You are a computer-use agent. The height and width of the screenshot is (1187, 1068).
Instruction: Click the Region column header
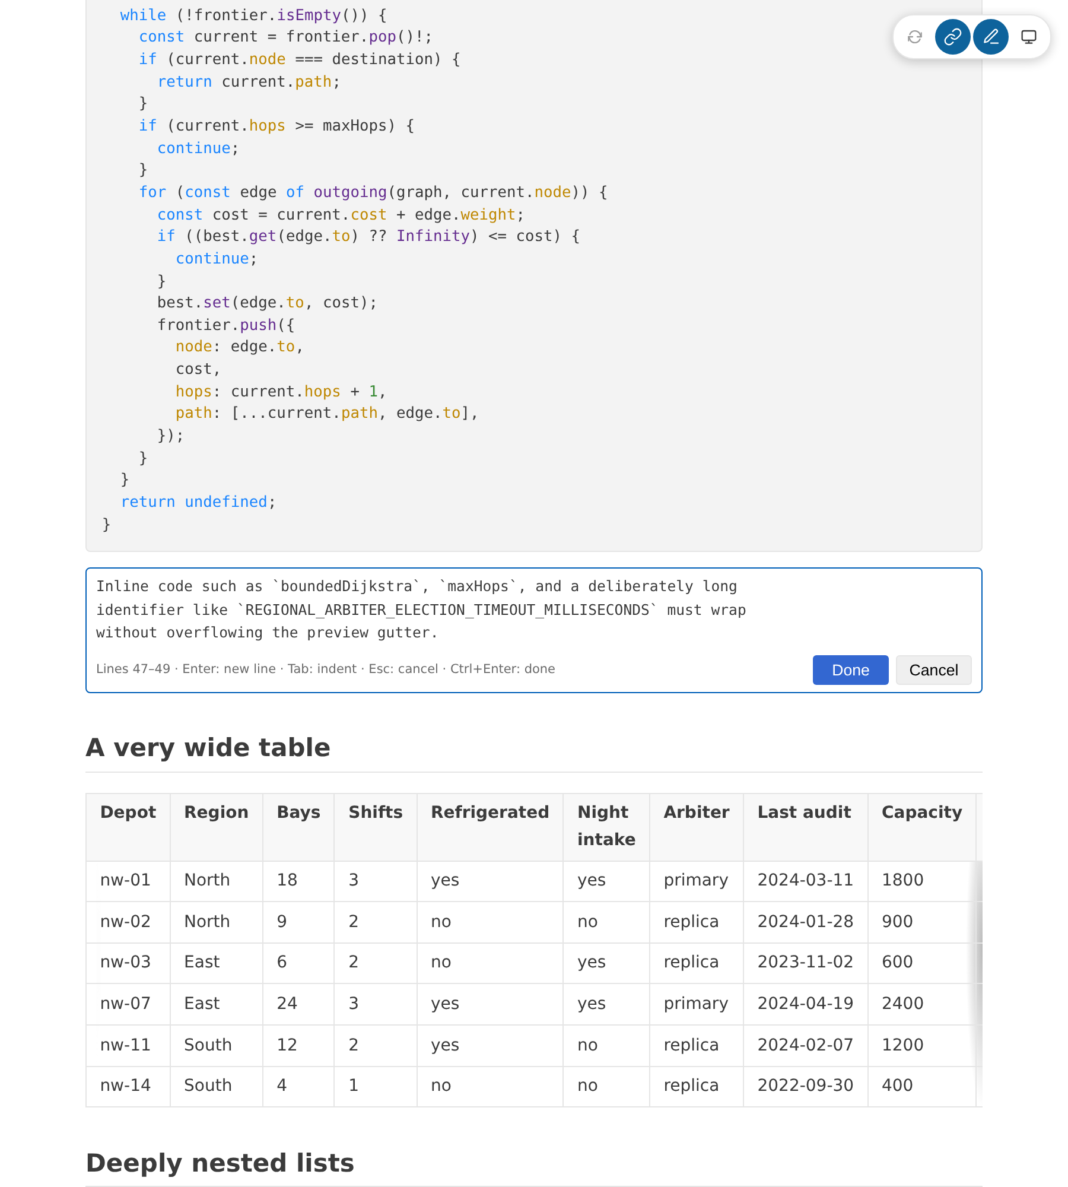(x=216, y=827)
